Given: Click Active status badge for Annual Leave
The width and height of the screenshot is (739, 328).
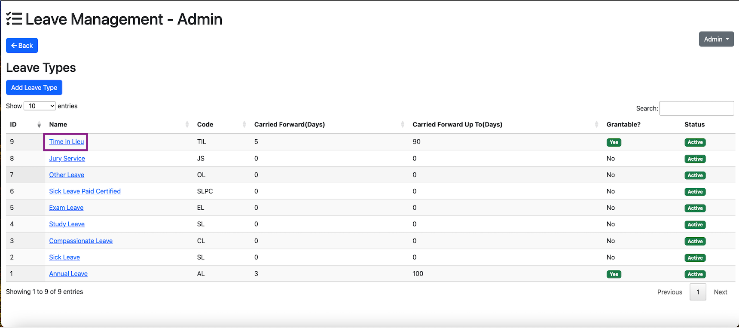Looking at the screenshot, I should point(695,274).
